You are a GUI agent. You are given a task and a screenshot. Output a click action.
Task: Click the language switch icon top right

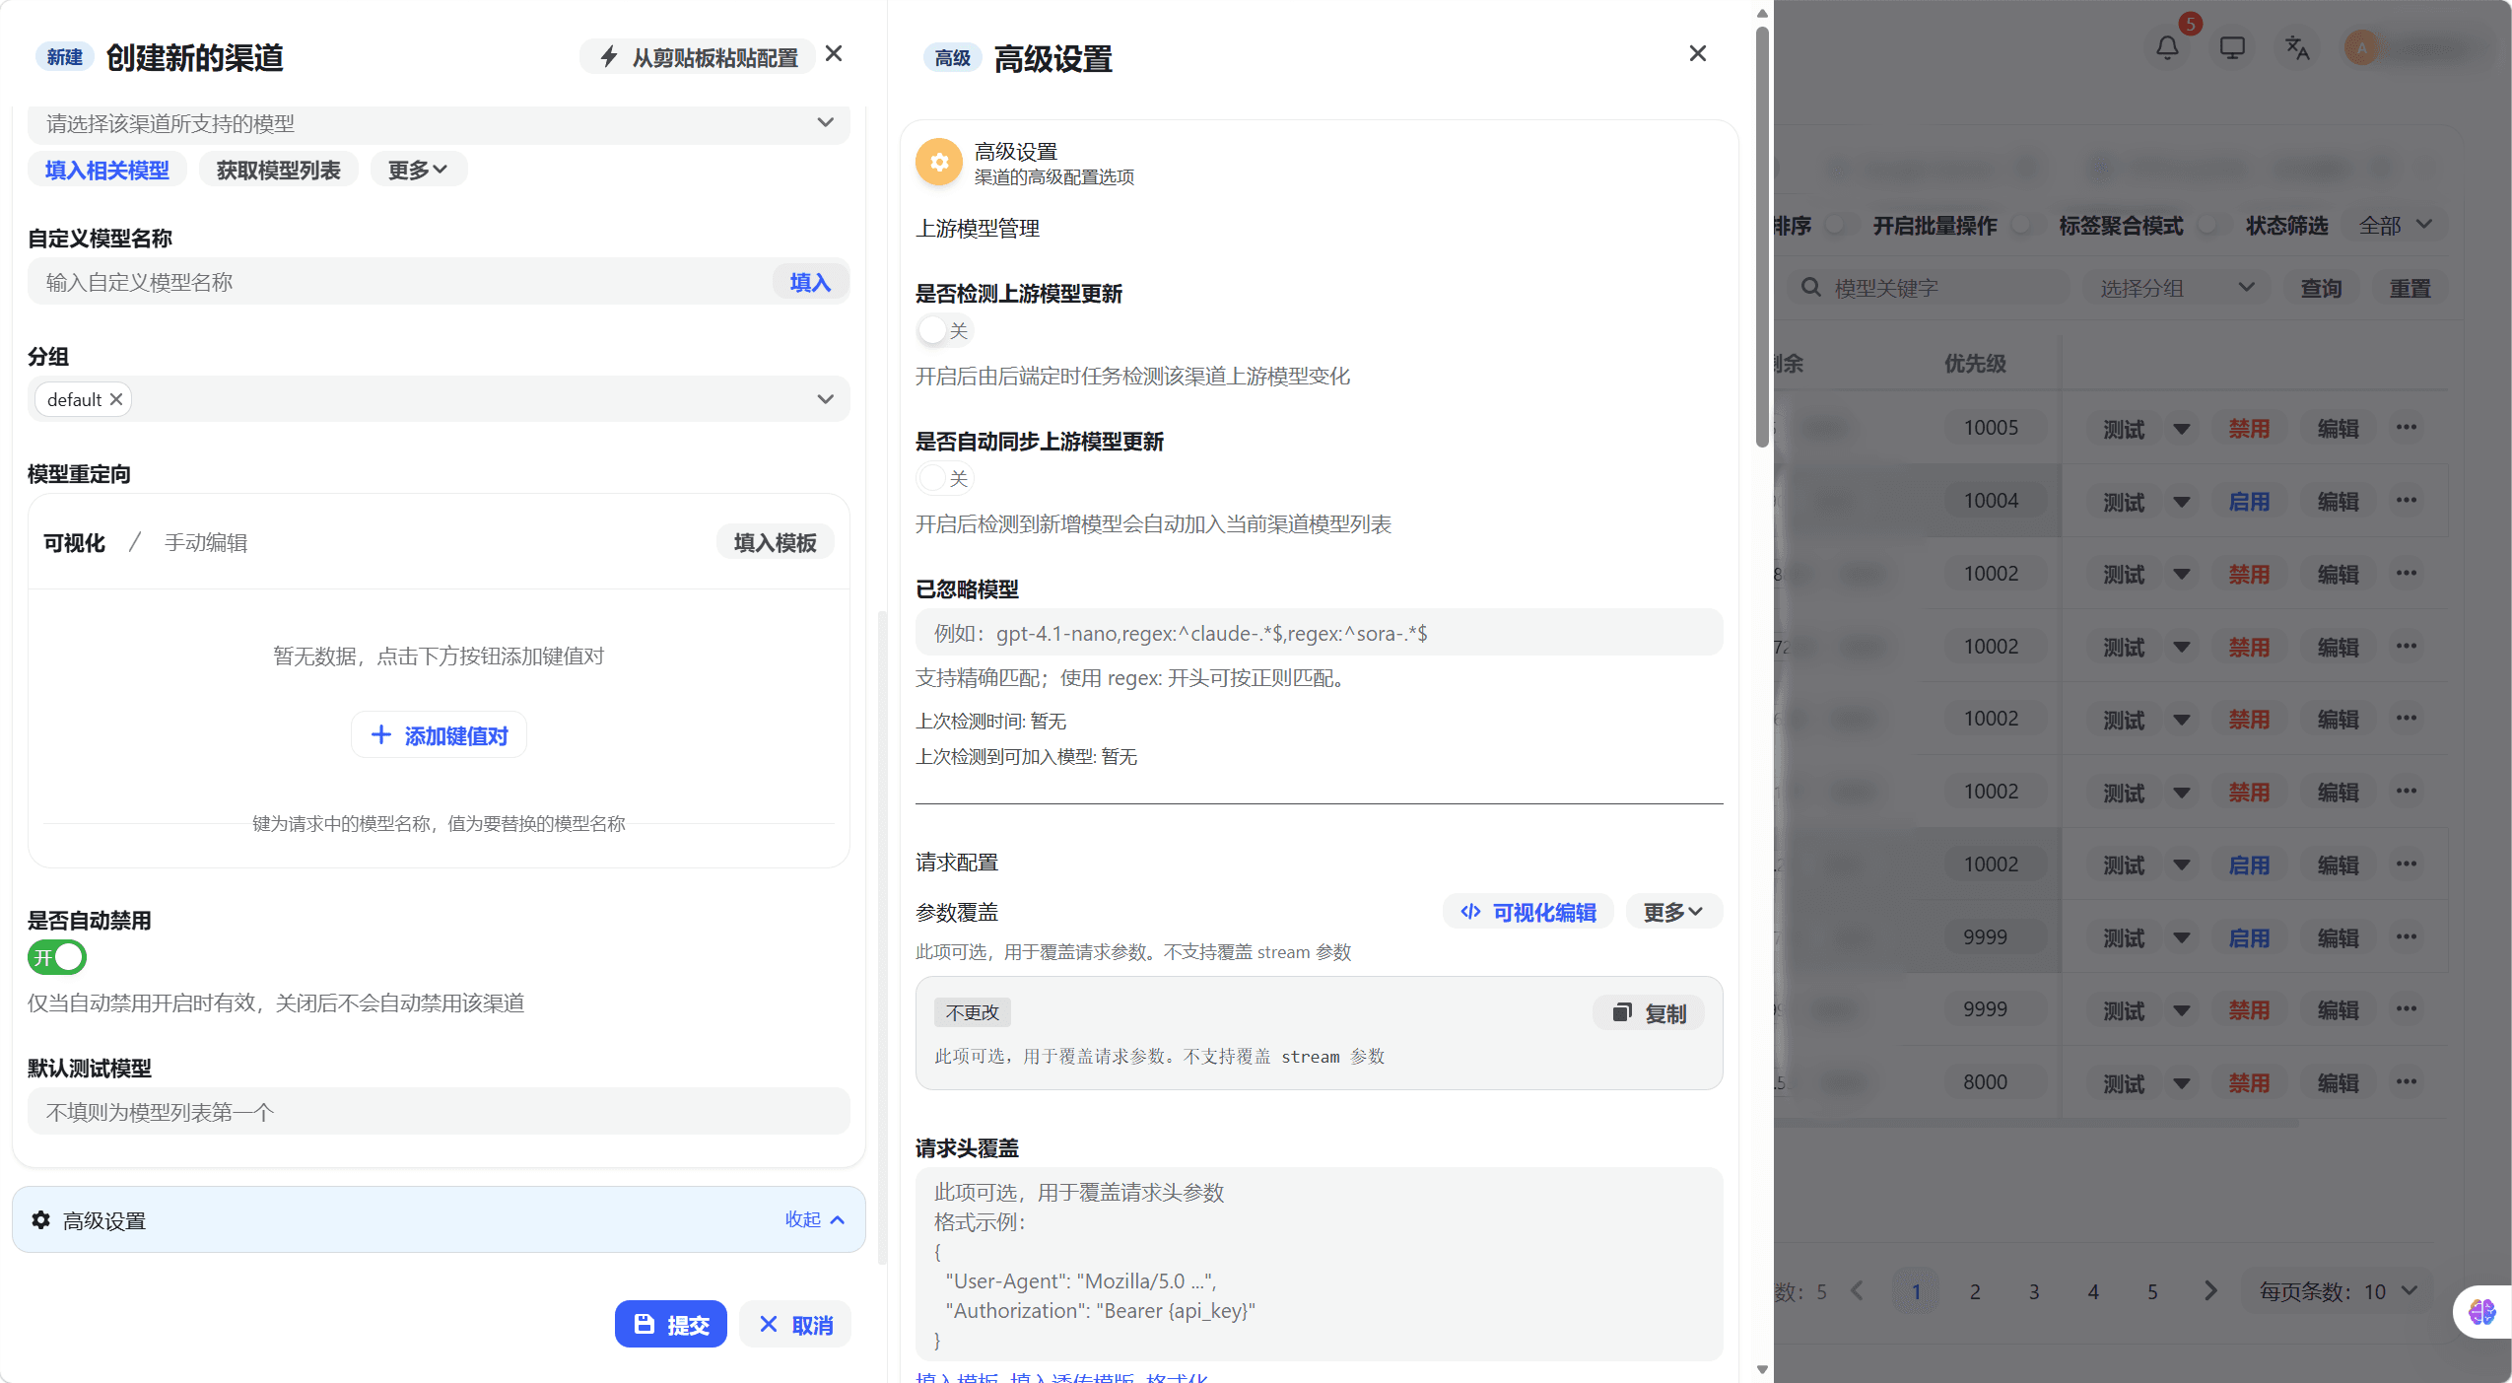(x=2296, y=46)
